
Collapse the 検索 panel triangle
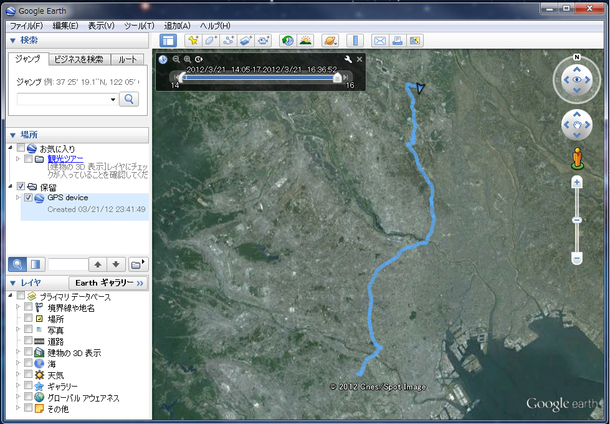coord(13,41)
